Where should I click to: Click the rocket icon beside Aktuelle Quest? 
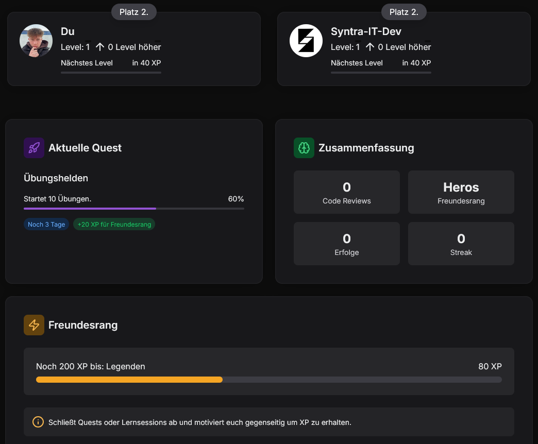pyautogui.click(x=34, y=148)
